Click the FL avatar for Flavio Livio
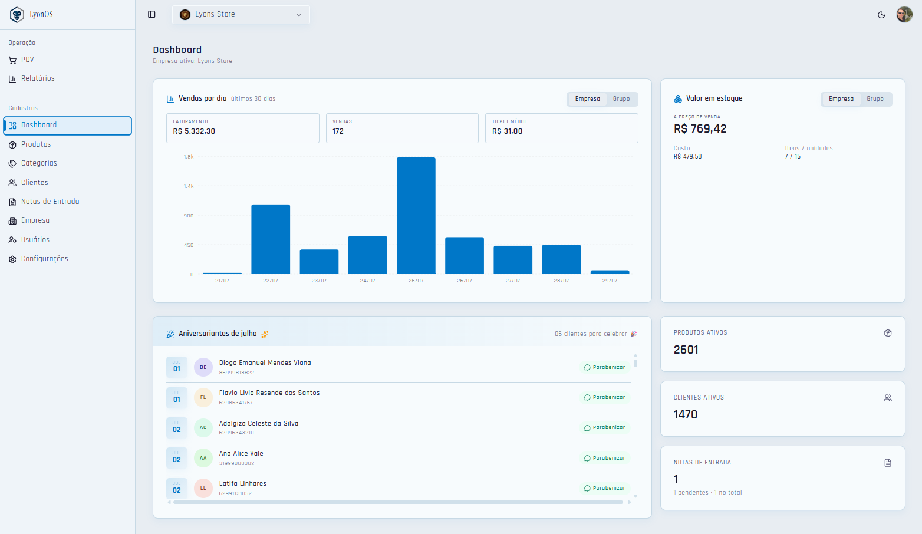The height and width of the screenshot is (534, 922). tap(203, 397)
